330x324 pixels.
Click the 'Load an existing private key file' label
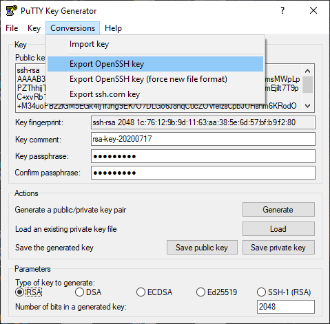coord(66,229)
